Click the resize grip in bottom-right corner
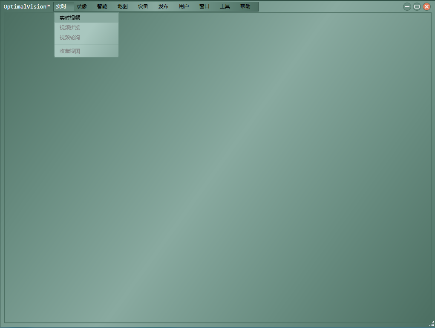 (432, 324)
